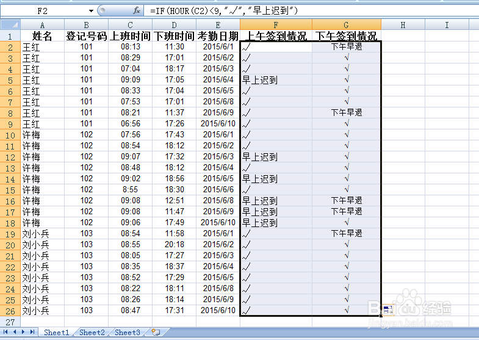This screenshot has height=340, width=479.
Task: Click header cell 姓名
Action: 43,36
